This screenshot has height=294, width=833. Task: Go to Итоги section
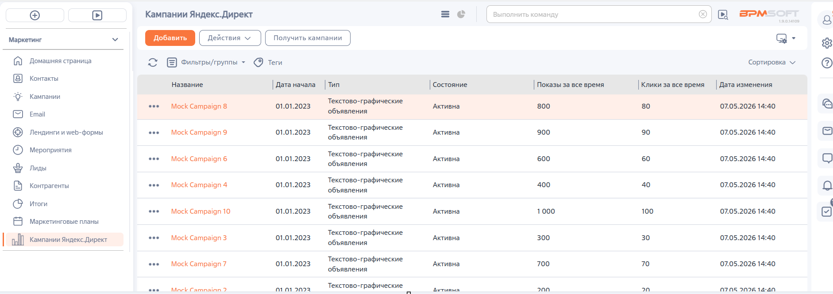point(39,204)
